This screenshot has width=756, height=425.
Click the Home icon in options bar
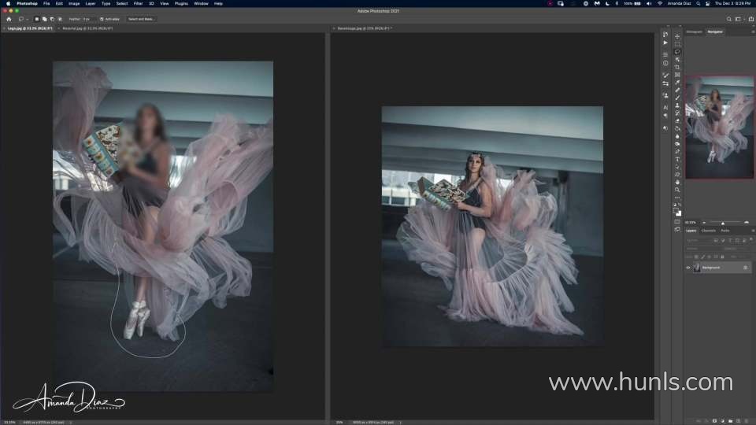pyautogui.click(x=9, y=19)
